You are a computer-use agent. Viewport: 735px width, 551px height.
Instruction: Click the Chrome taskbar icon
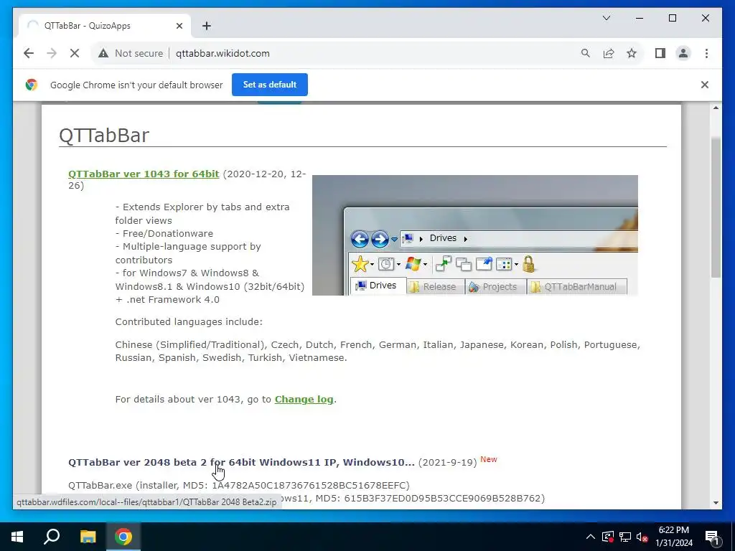coord(123,537)
